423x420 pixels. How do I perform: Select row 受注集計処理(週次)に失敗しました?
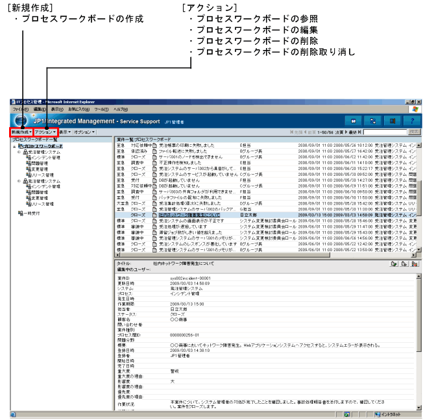point(265,203)
